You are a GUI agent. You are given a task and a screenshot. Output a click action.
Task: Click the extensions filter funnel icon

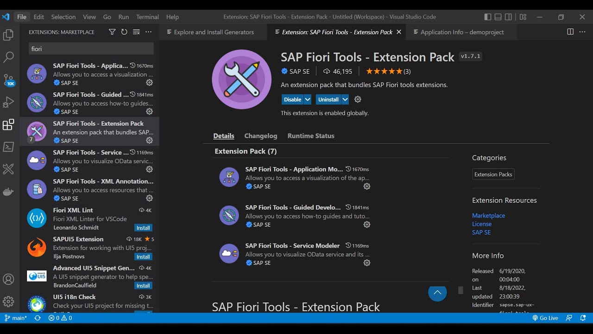112,32
